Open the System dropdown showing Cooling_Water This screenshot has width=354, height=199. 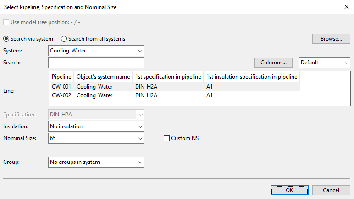[x=96, y=51]
